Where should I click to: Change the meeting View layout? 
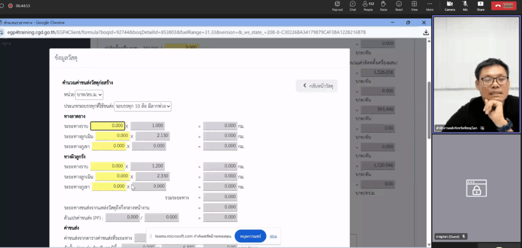[414, 5]
